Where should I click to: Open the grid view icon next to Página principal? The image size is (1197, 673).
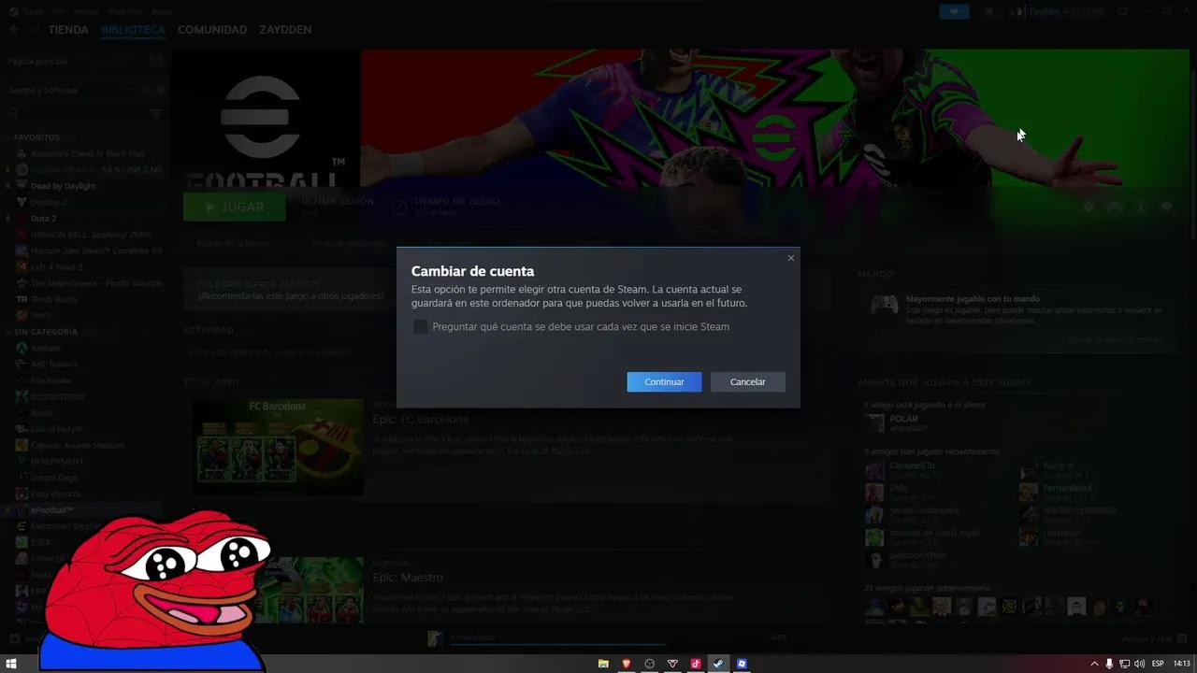[x=155, y=61]
